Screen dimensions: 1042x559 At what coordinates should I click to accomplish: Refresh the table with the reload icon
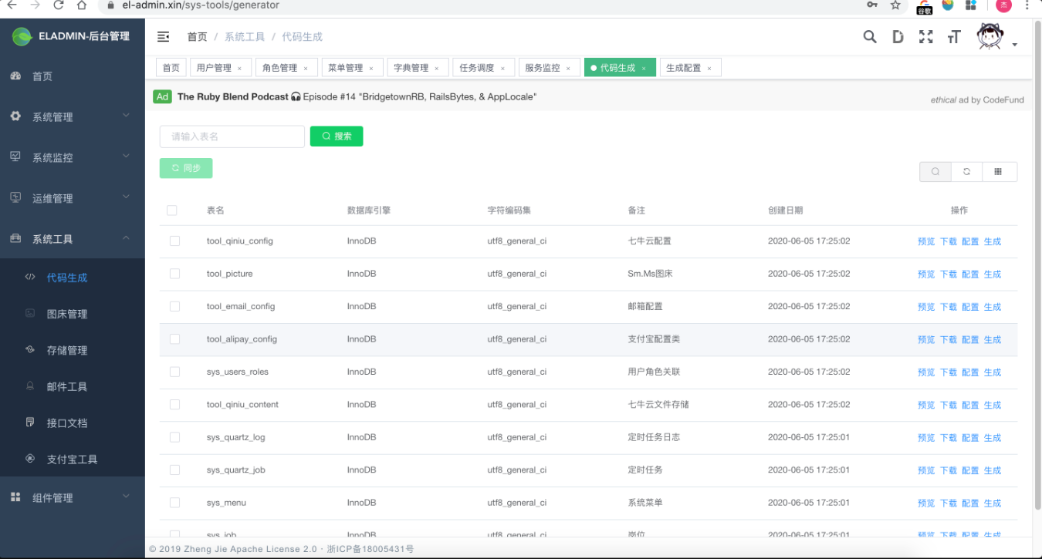(x=966, y=171)
